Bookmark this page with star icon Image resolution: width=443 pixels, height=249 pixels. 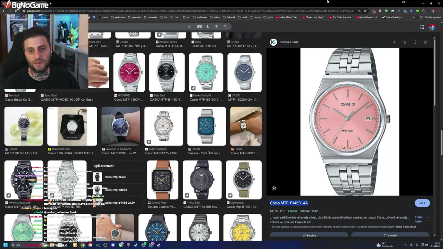click(x=365, y=11)
